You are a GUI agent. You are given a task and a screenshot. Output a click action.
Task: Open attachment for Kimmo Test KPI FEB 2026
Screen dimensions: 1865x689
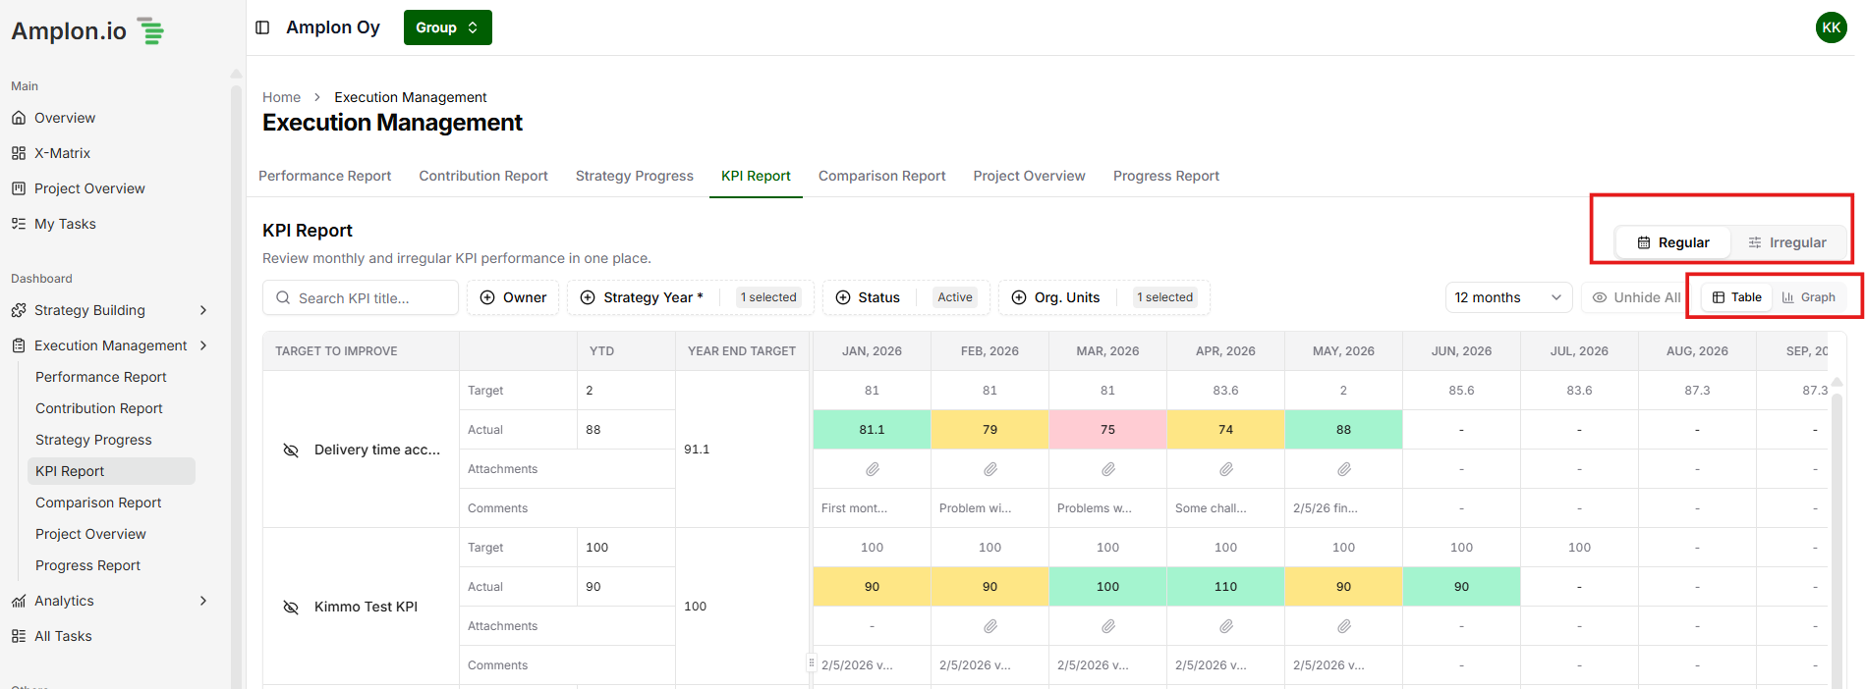point(989,626)
